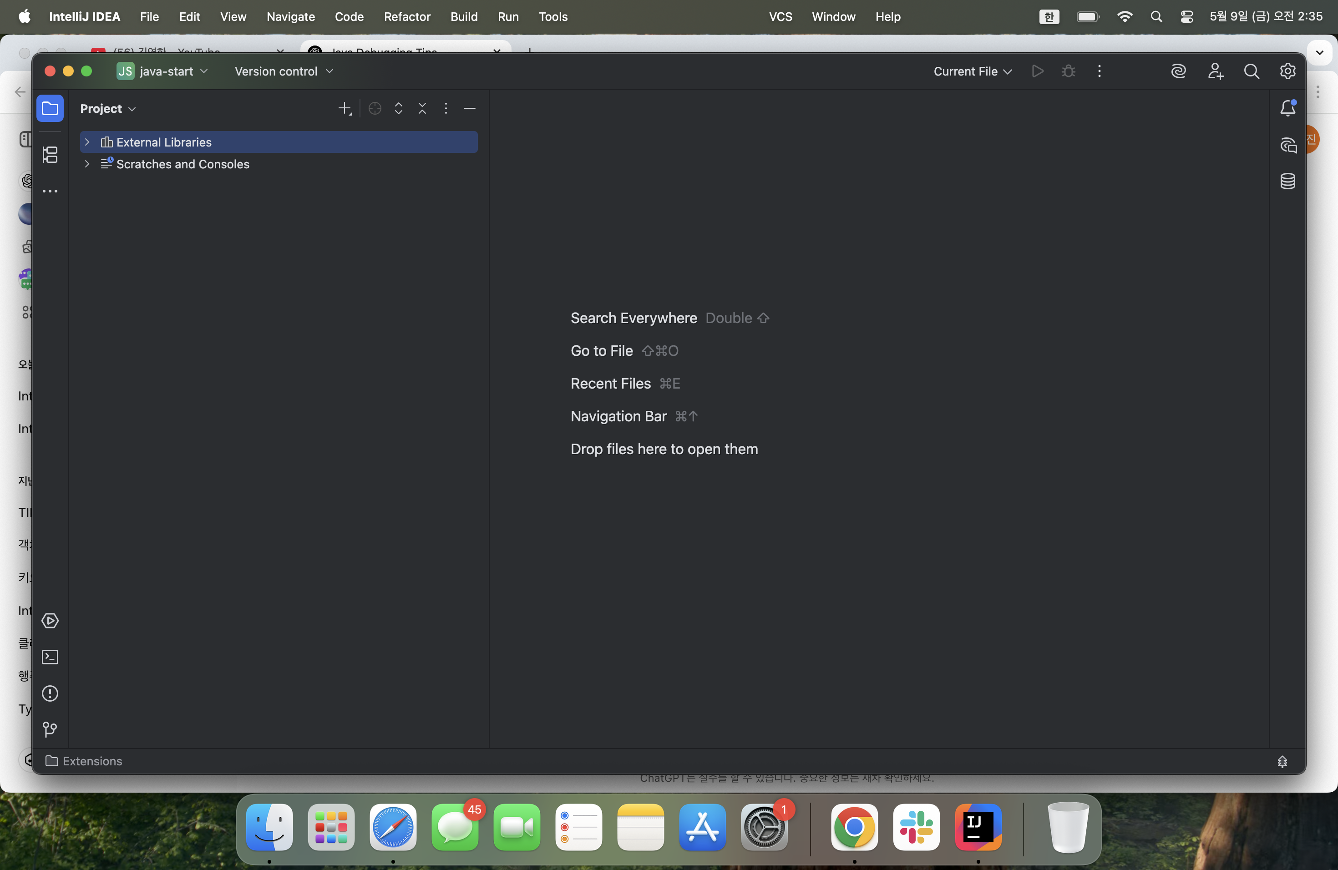The width and height of the screenshot is (1338, 870).
Task: Open the Terminal tool window
Action: 50,657
